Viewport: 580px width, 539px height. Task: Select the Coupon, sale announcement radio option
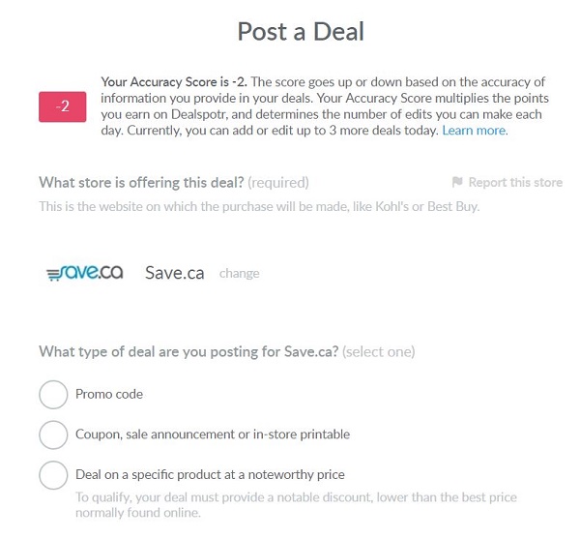(x=53, y=434)
